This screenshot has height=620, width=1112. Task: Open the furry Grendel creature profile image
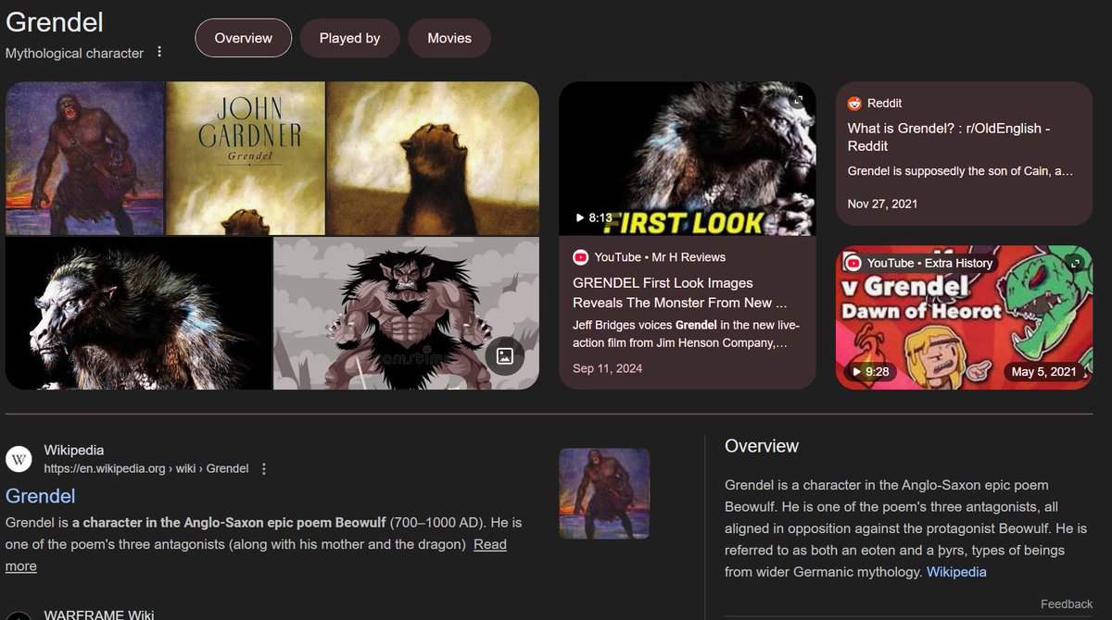(138, 313)
